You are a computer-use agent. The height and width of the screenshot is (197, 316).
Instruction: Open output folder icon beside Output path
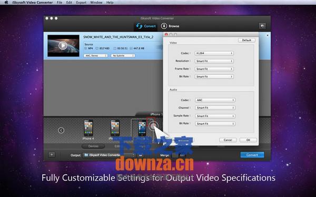(141, 155)
